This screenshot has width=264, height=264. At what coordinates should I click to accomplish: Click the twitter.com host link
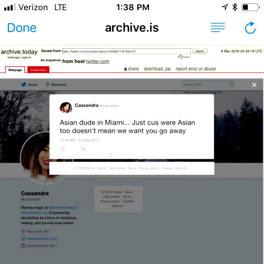(x=98, y=61)
